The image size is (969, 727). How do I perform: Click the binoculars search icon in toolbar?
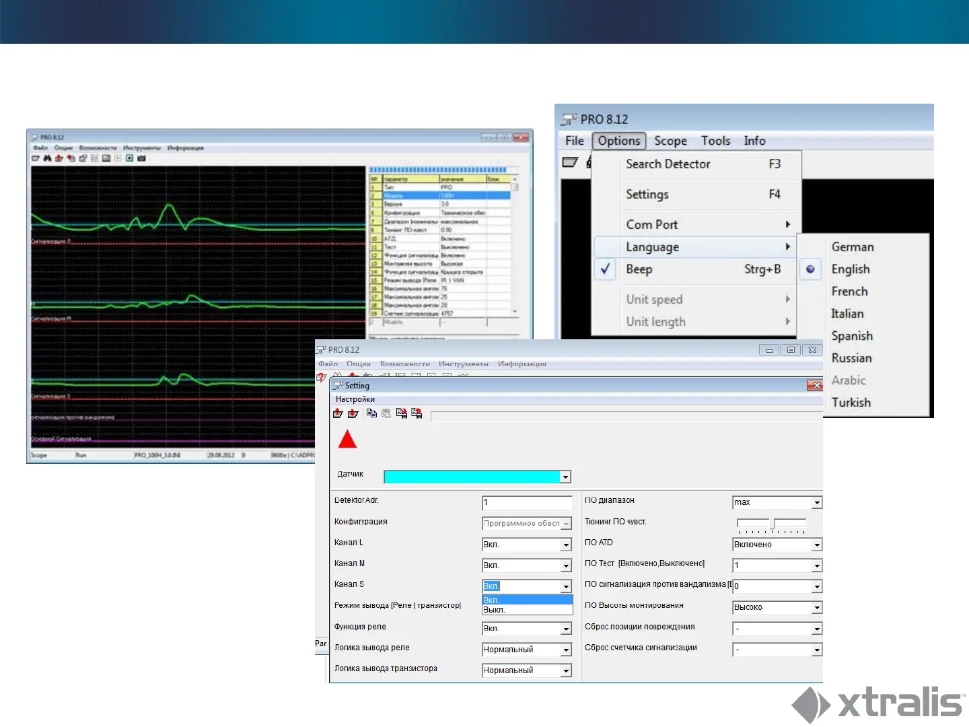pos(47,158)
